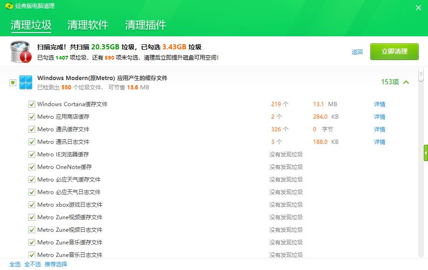Uncheck Metro Zune视频缓存文件
This screenshot has height=270, width=428.
(x=32, y=217)
